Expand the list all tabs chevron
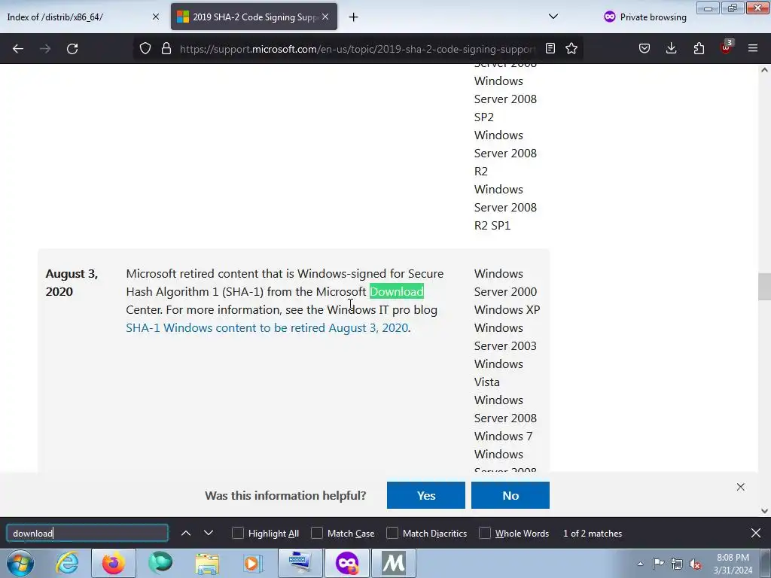771x578 pixels. pyautogui.click(x=553, y=17)
